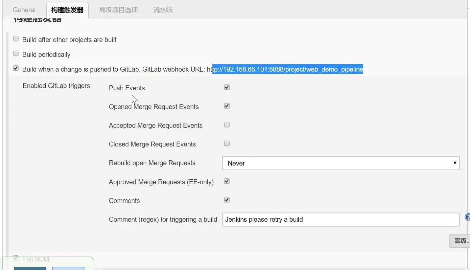Open Rebuild open Merge Requests dropdown
This screenshot has height=270, width=470.
point(341,163)
